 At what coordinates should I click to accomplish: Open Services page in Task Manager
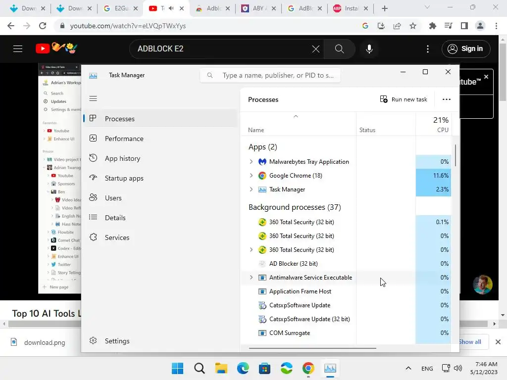coord(161,237)
